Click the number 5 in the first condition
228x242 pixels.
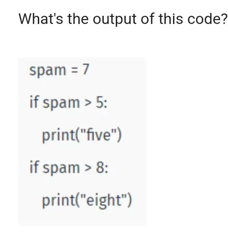pos(99,102)
